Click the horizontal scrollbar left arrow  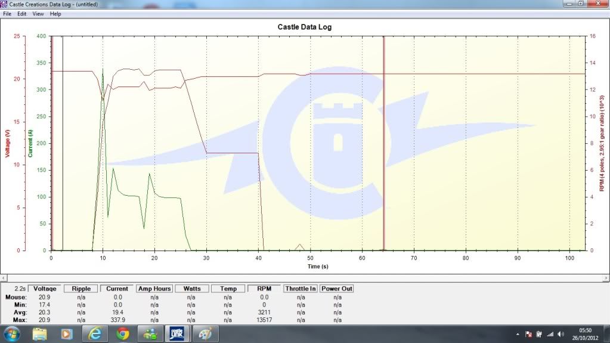tap(3, 278)
